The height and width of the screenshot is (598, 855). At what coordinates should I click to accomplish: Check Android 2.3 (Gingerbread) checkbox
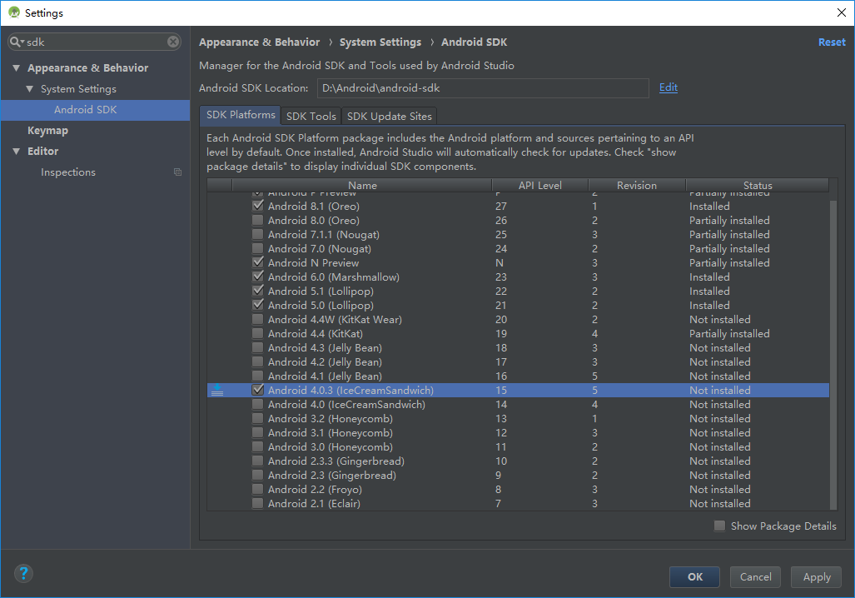point(258,476)
